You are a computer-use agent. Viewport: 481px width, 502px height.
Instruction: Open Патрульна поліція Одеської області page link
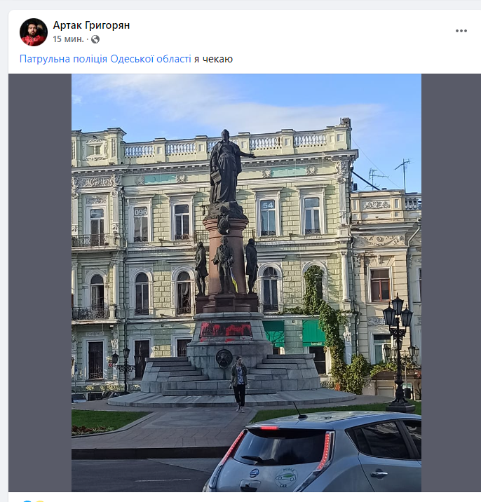point(105,59)
